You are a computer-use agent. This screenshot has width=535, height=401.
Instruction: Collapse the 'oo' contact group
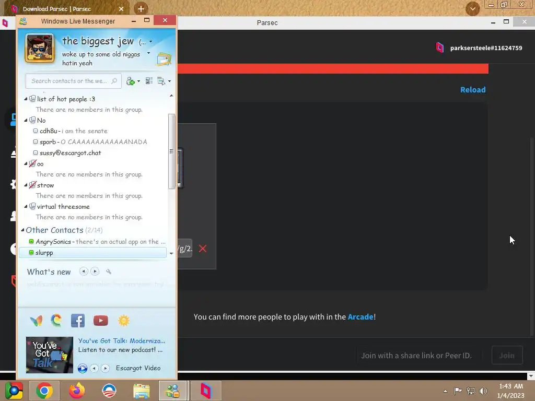(x=26, y=163)
